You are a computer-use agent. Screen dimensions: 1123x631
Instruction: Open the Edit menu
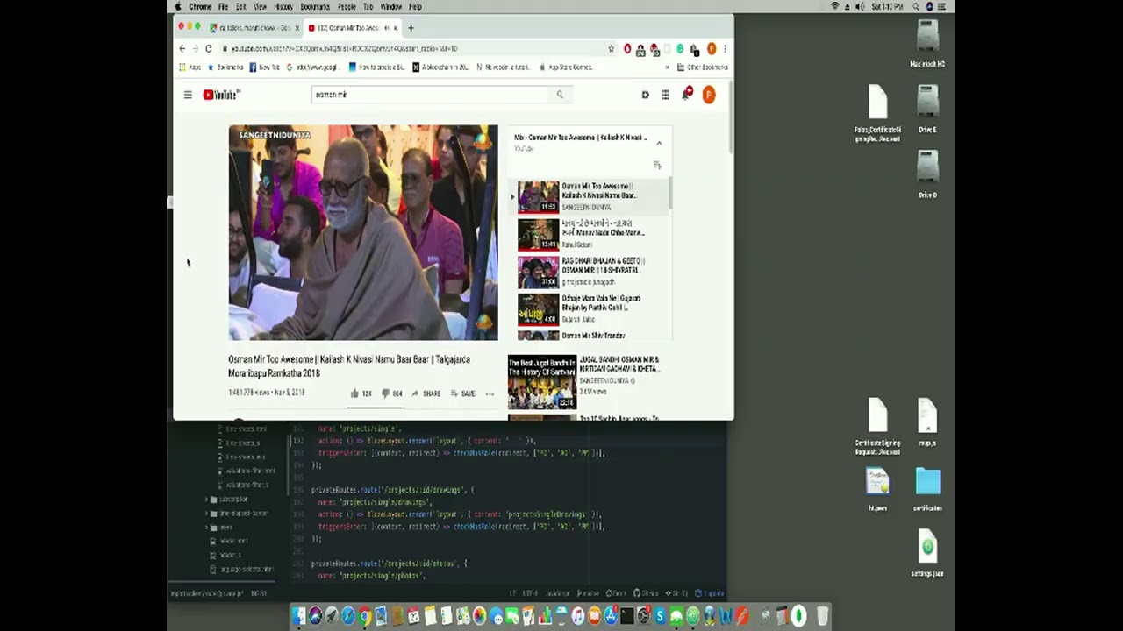coord(240,6)
